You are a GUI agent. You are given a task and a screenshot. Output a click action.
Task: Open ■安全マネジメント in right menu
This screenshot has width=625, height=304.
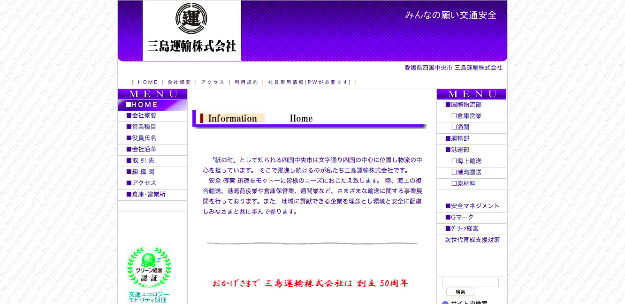[x=472, y=206]
